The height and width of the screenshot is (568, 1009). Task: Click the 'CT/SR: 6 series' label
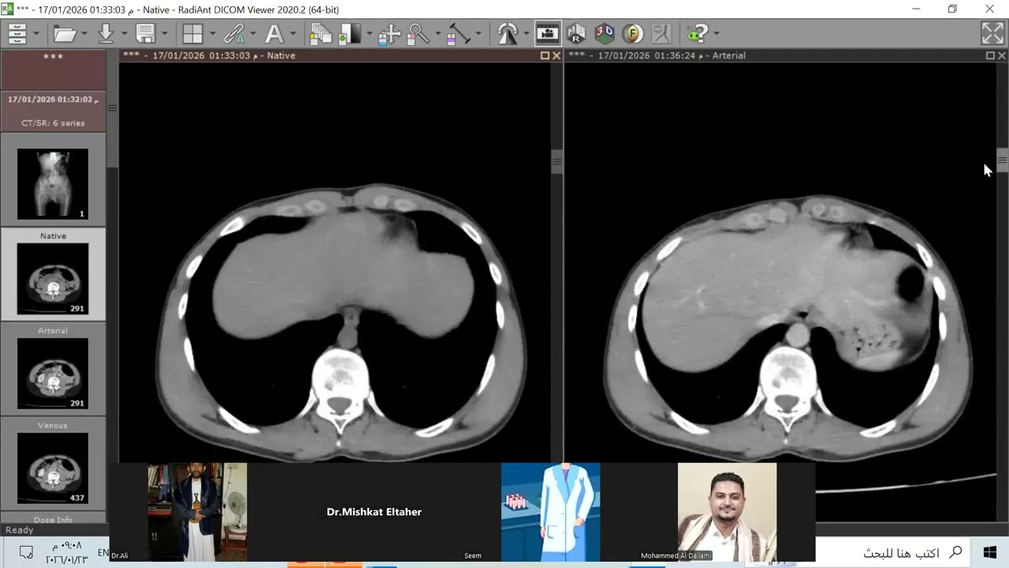53,123
